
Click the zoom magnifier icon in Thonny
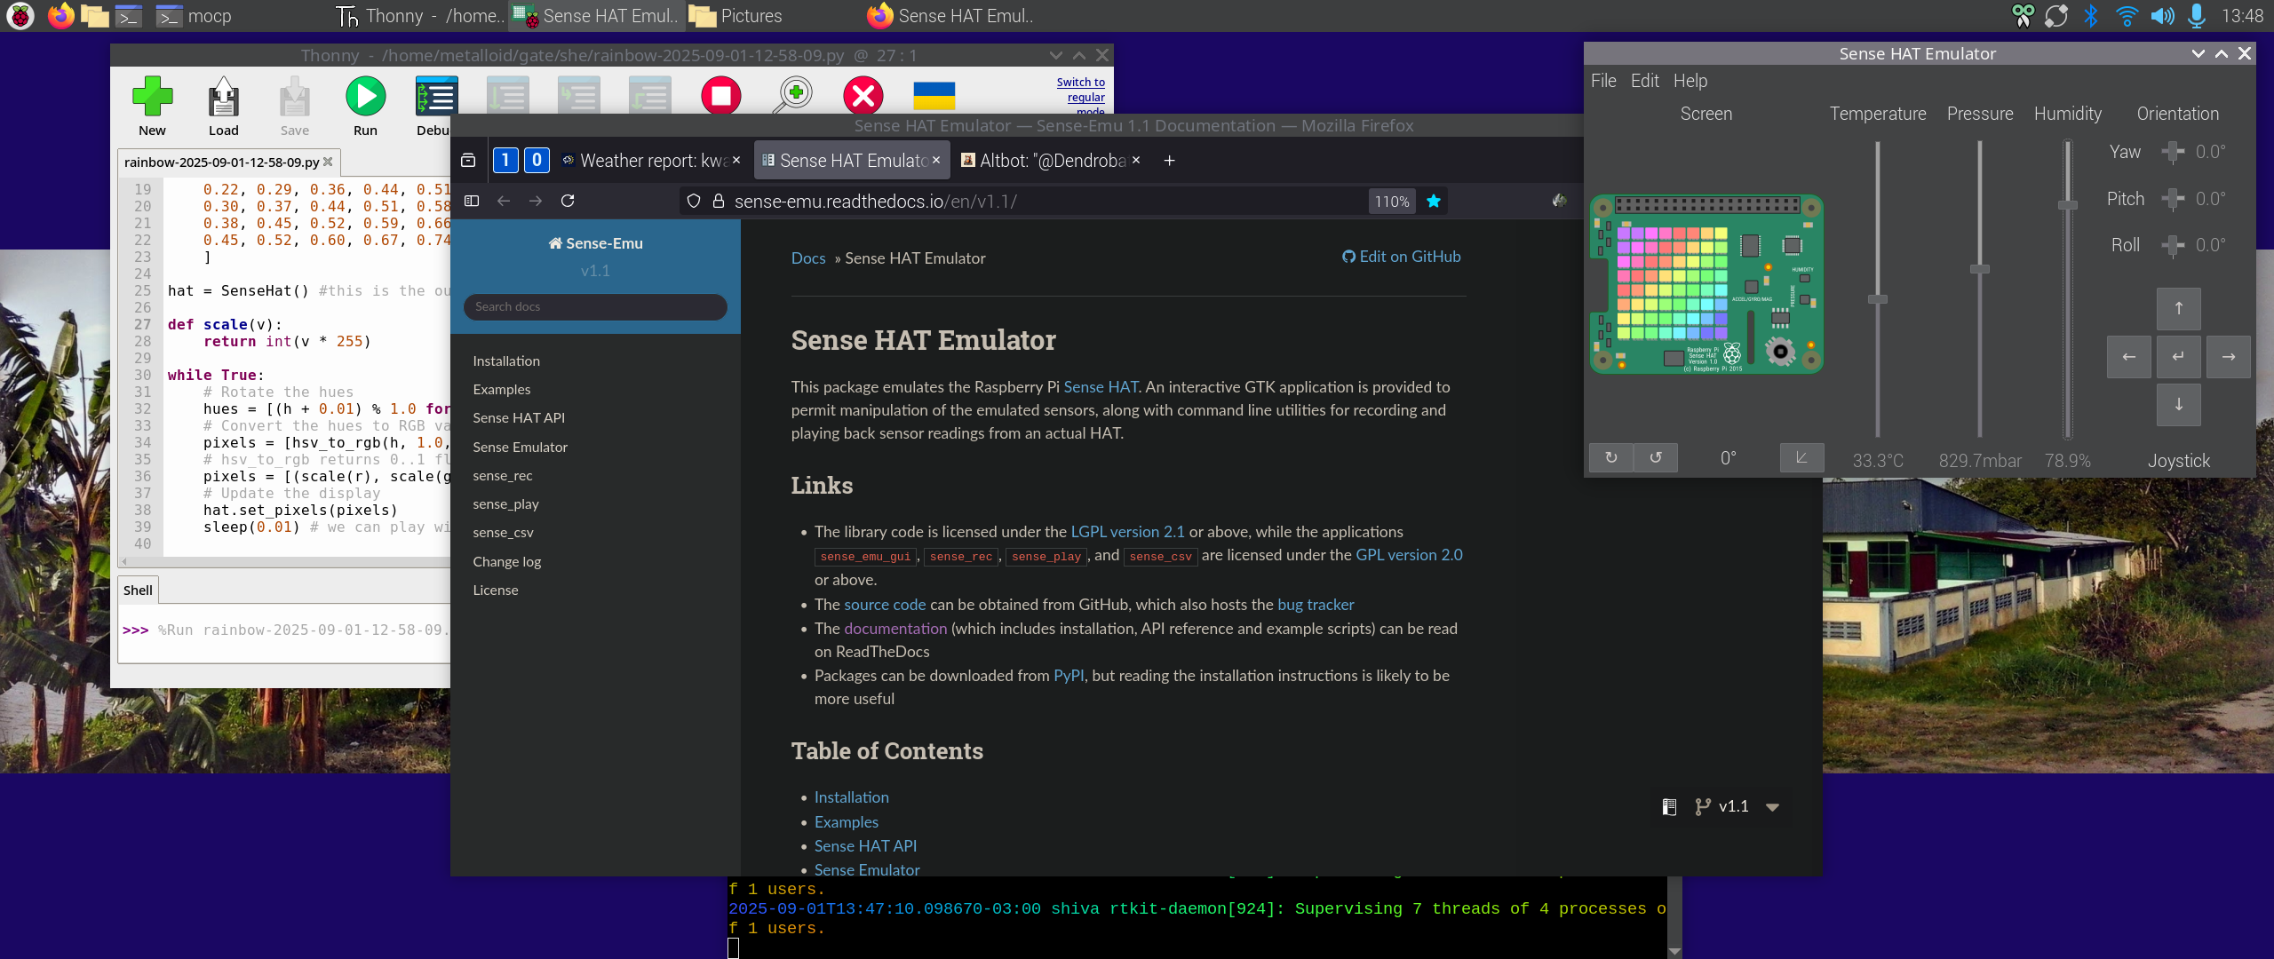[x=791, y=95]
